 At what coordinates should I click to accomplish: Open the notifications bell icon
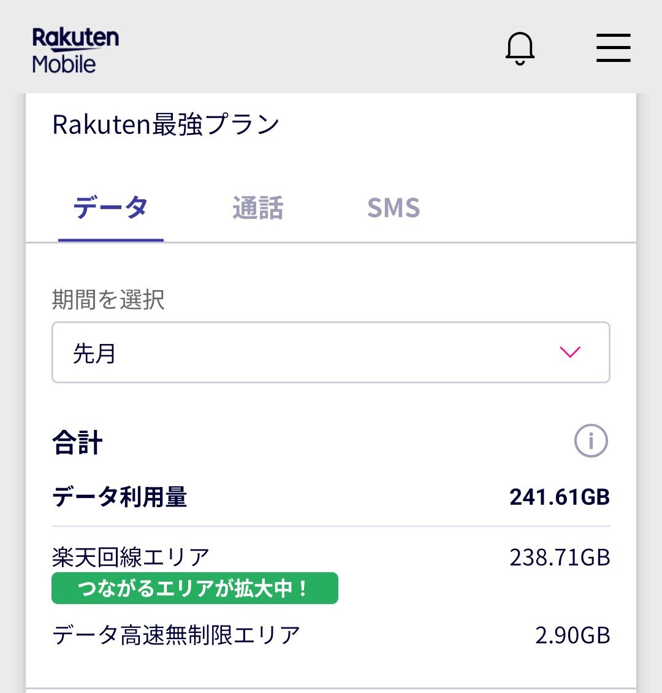pyautogui.click(x=520, y=48)
